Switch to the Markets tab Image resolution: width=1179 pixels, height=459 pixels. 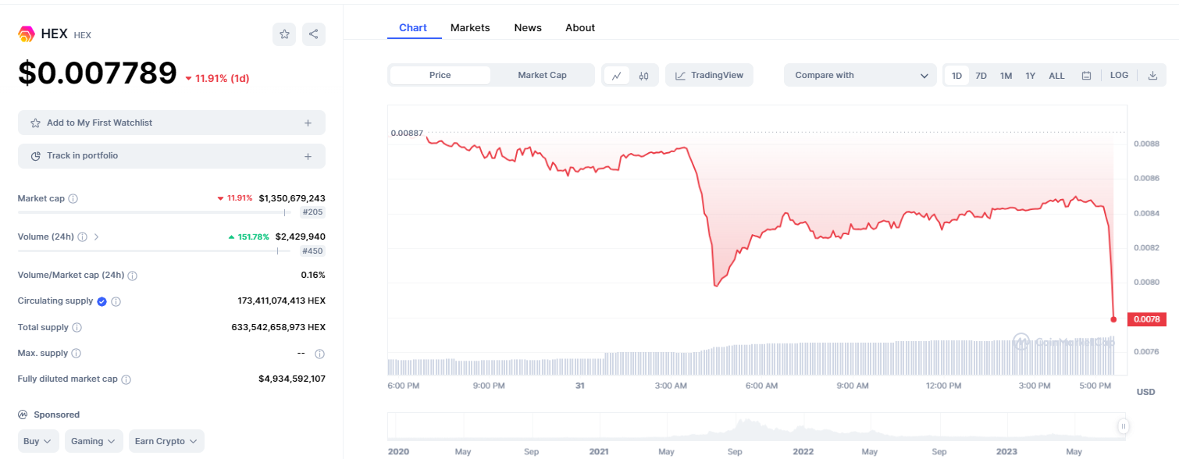[470, 27]
